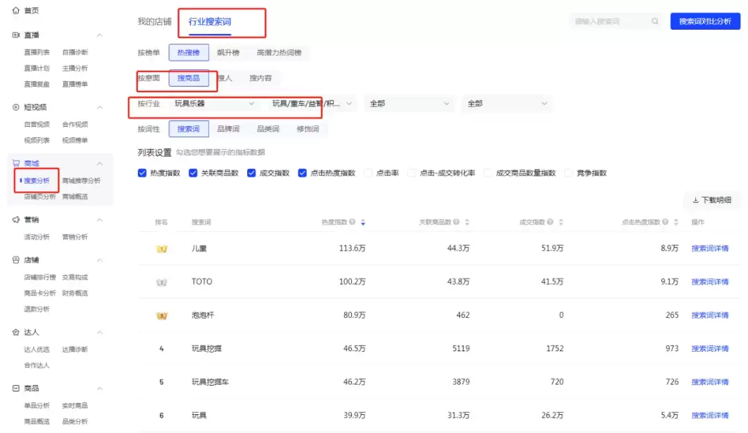
Task: Select the 品牌词 word type option
Action: click(x=228, y=129)
